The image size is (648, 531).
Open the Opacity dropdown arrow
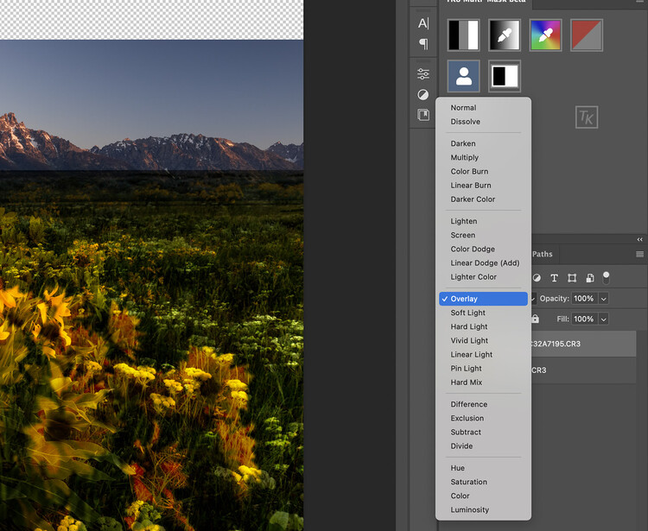[604, 299]
